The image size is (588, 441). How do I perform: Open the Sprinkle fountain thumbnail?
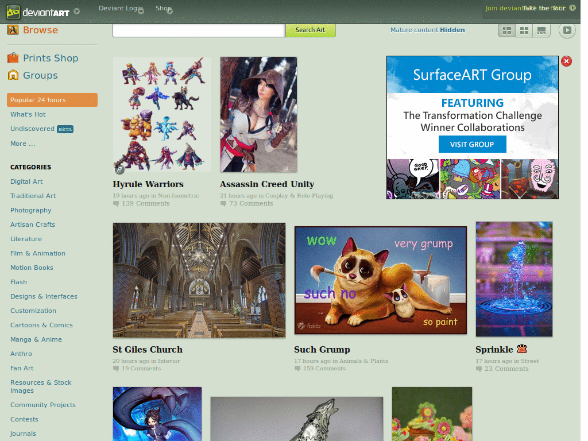514,279
